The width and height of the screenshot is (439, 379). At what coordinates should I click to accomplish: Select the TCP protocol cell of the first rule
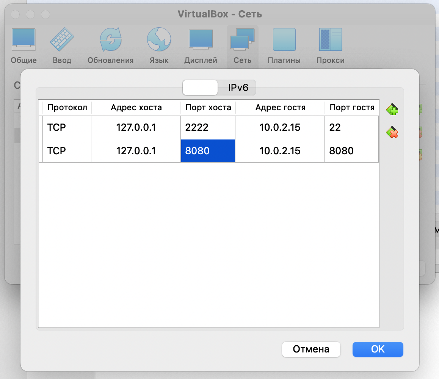67,127
